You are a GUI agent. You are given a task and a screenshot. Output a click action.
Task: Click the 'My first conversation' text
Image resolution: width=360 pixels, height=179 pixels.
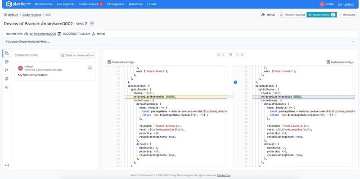point(33,75)
